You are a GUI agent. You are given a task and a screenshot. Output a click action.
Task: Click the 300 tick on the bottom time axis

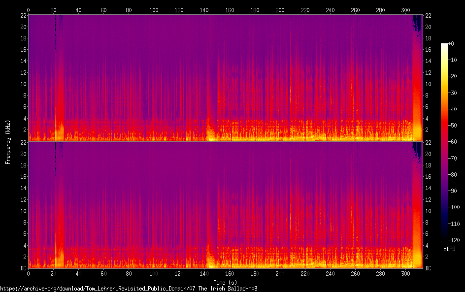(405, 273)
